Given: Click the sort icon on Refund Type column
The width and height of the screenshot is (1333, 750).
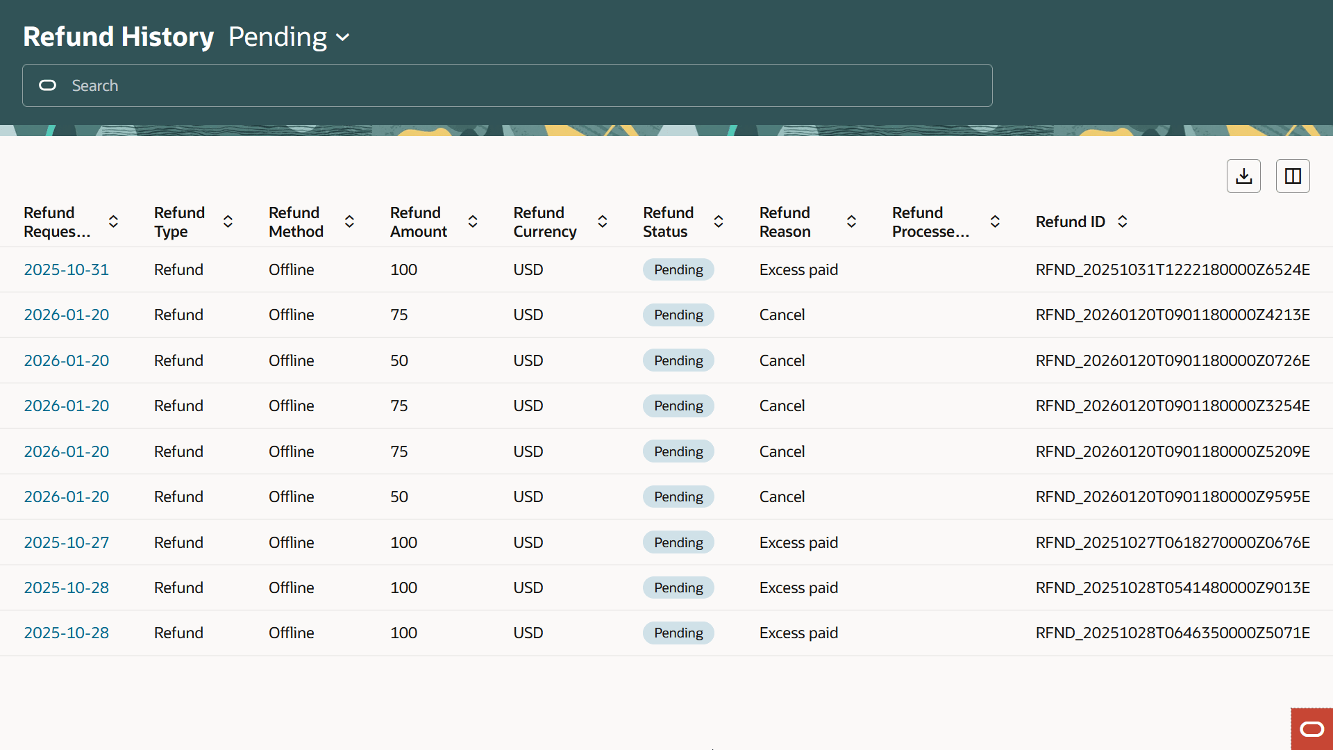Looking at the screenshot, I should [228, 222].
